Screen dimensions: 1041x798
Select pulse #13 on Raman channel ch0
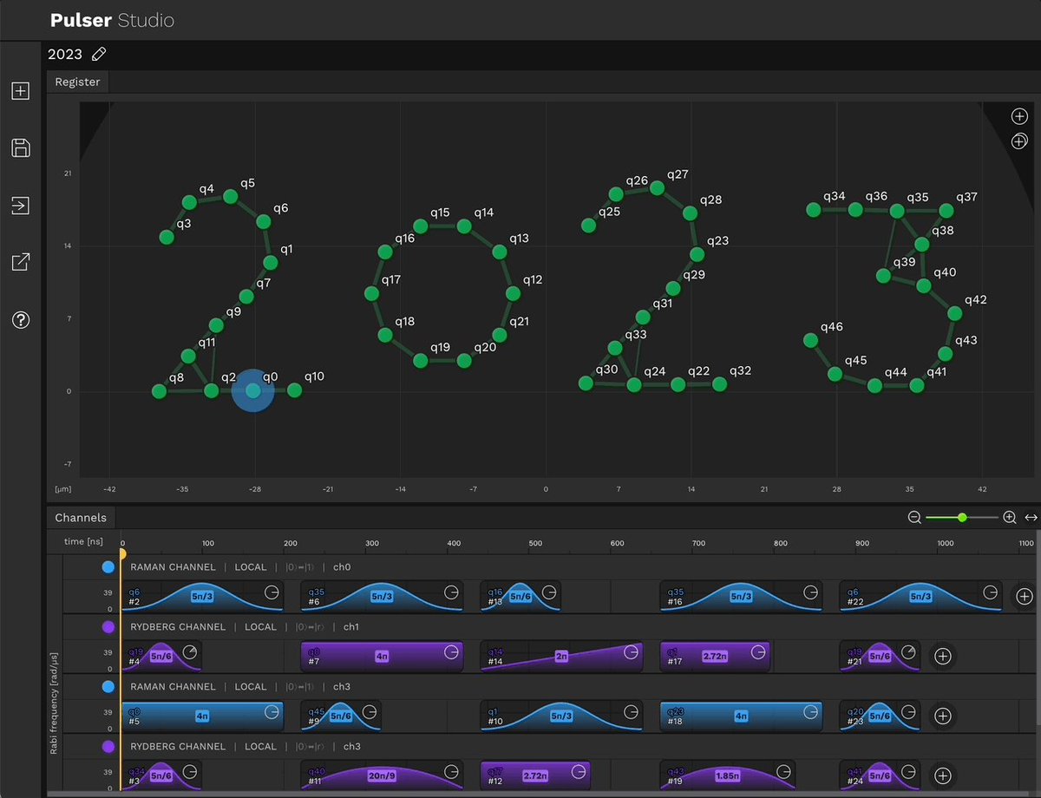point(520,596)
